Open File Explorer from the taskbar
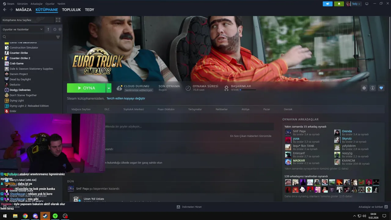This screenshot has height=220, width=391. point(15,216)
